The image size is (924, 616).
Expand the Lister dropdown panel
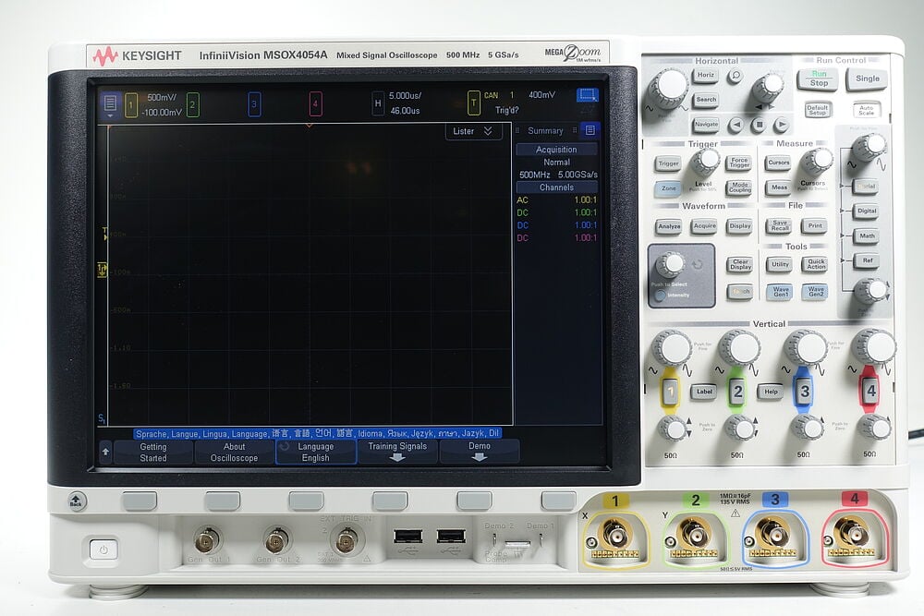pos(475,131)
